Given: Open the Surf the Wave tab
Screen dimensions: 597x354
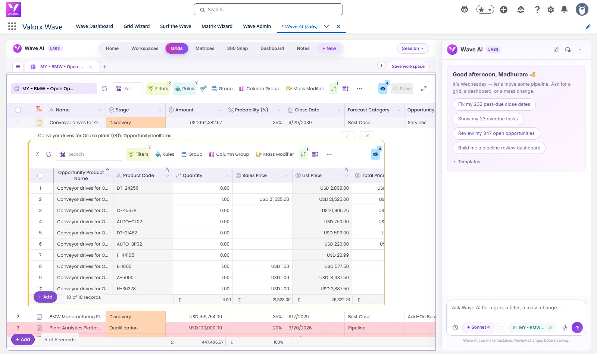Looking at the screenshot, I should 175,26.
